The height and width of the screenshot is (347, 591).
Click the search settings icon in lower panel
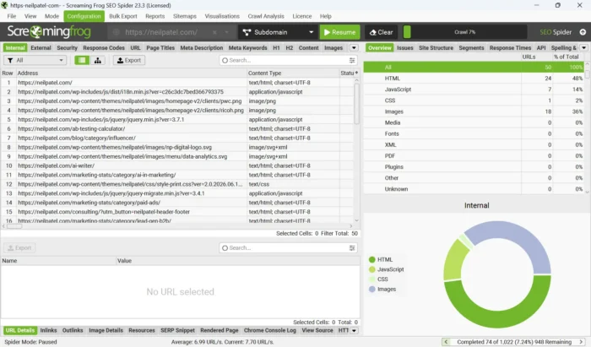(352, 248)
